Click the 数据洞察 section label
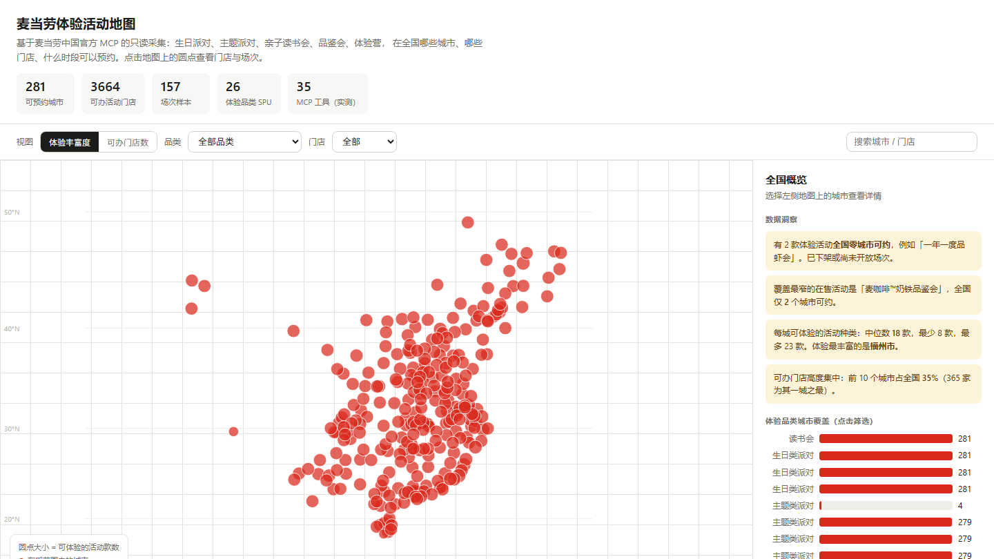 click(x=781, y=219)
